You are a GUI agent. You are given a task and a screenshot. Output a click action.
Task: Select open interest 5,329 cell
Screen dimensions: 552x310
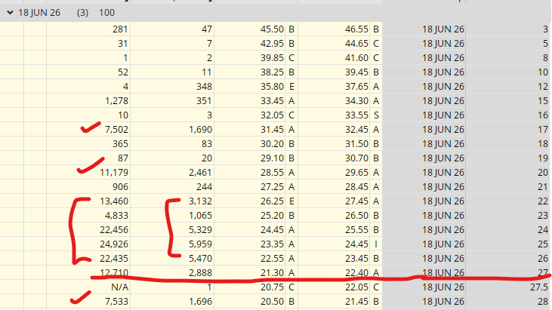[200, 230]
